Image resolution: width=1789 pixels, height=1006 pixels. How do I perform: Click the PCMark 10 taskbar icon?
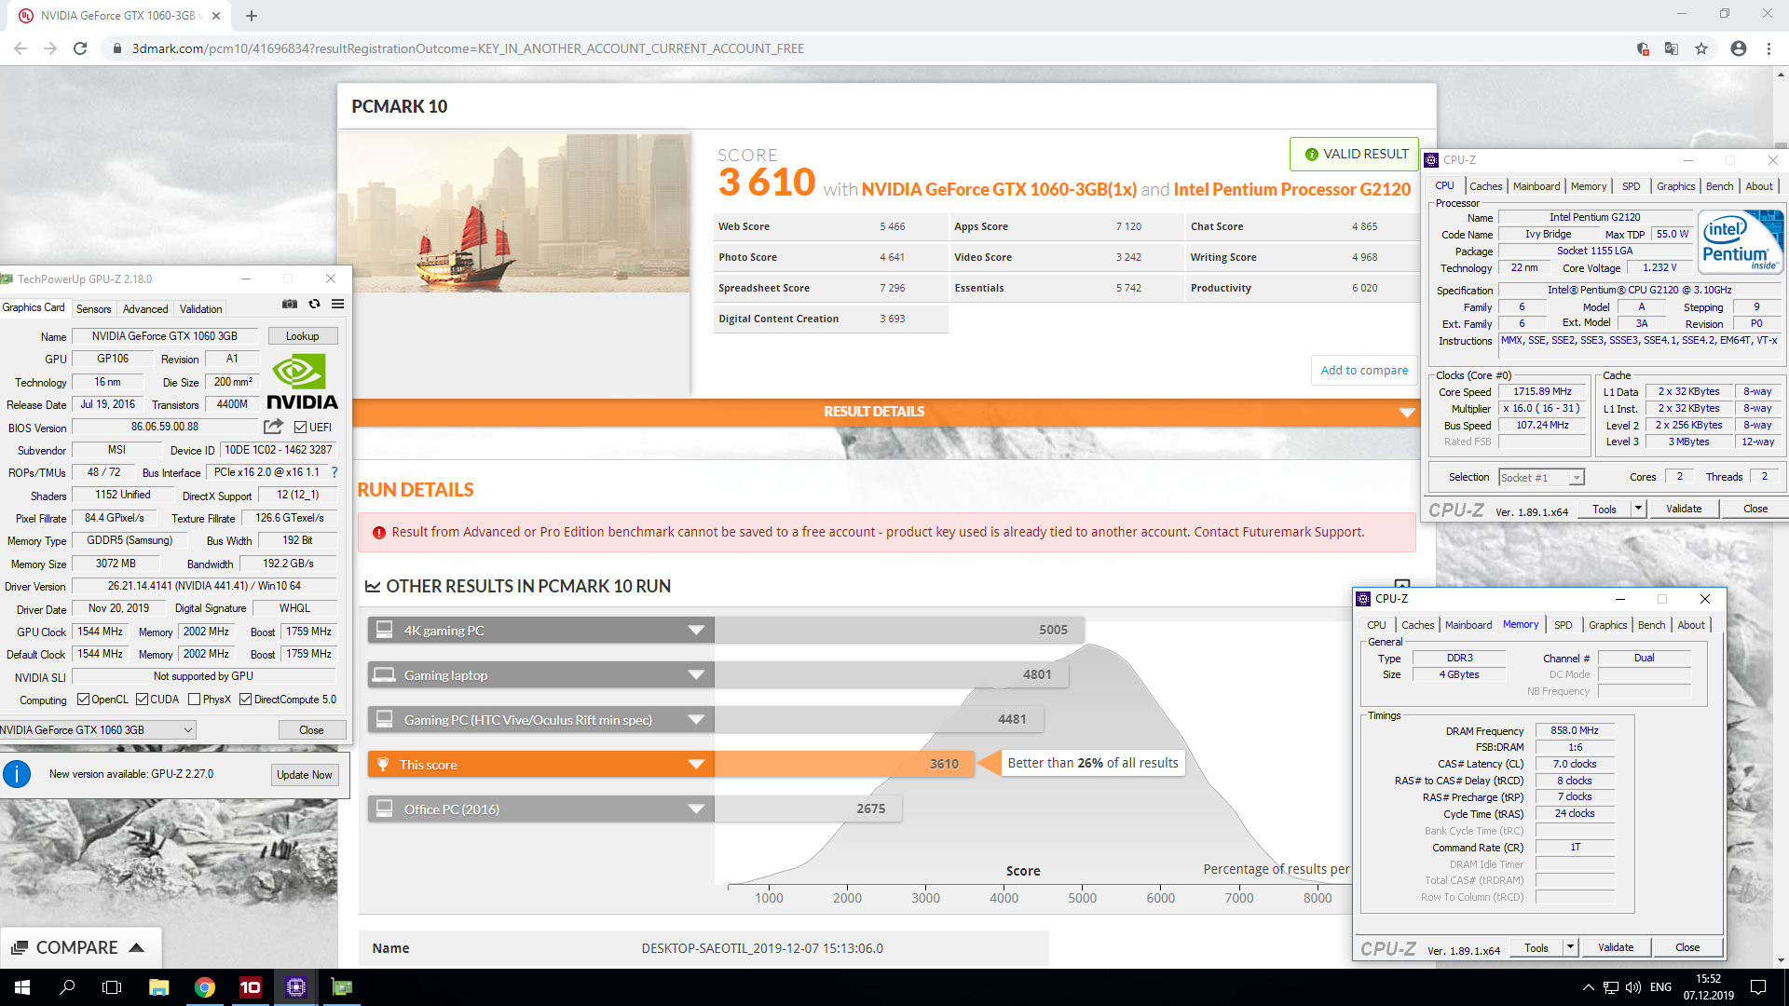point(251,987)
